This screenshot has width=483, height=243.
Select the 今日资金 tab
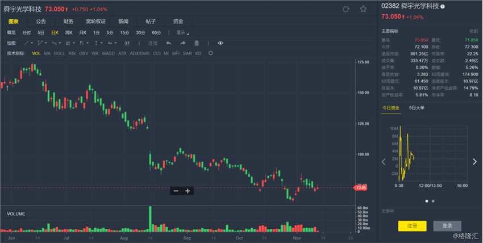click(391, 108)
